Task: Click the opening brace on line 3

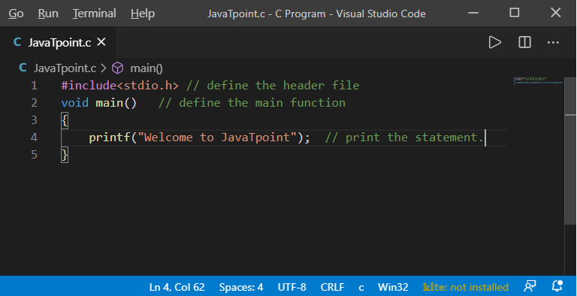Action: 65,120
